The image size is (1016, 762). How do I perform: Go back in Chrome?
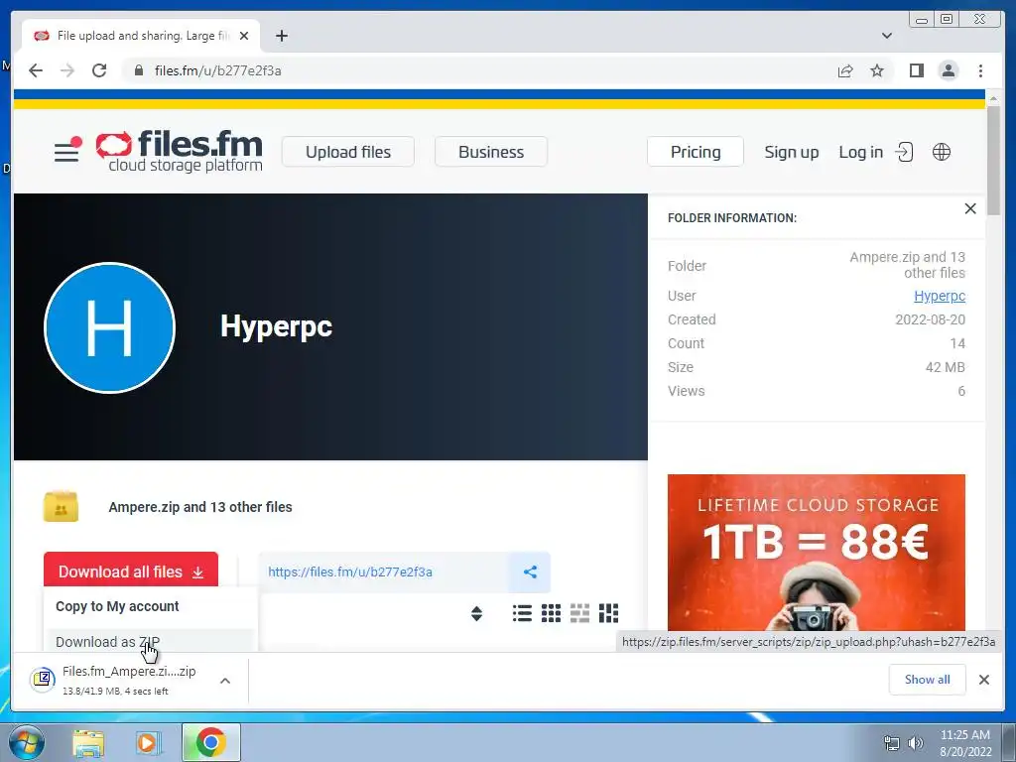coord(36,70)
